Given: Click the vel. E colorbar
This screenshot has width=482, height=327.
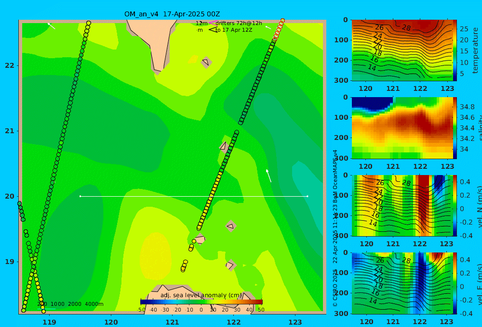Looking at the screenshot, I should coord(455,283).
